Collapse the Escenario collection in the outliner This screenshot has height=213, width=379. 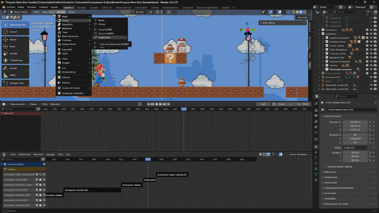(x=320, y=34)
